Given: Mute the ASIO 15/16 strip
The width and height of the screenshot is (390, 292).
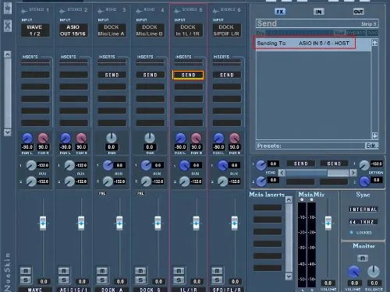Looking at the screenshot, I should click(64, 271).
